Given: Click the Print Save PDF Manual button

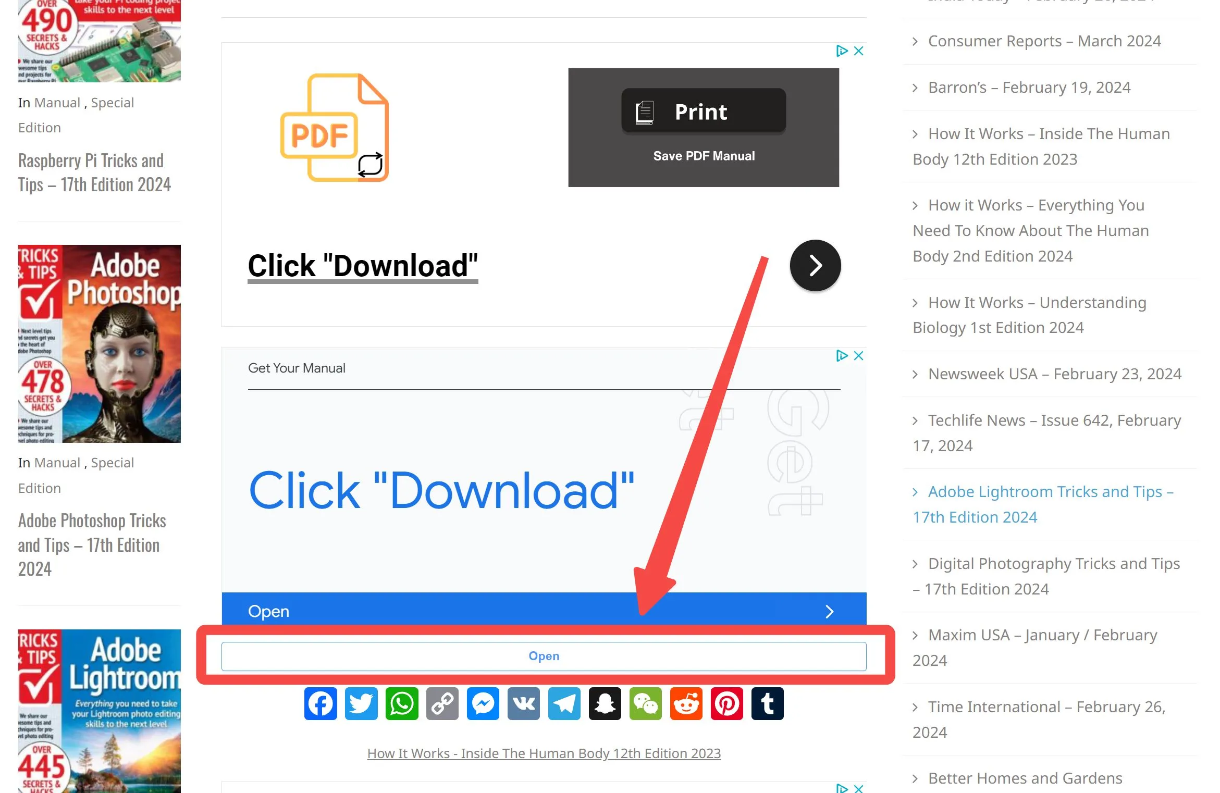Looking at the screenshot, I should coord(704,127).
